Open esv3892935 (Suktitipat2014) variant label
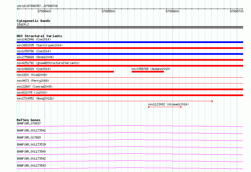251x172 pixels. pos(40,45)
